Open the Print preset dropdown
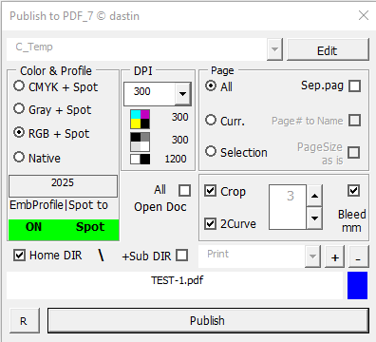This screenshot has height=342, width=376. (312, 256)
